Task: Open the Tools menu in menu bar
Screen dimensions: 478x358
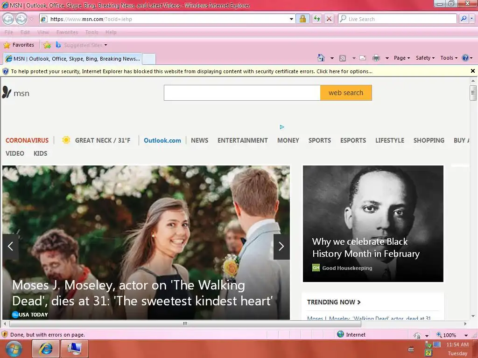Action: [x=92, y=32]
